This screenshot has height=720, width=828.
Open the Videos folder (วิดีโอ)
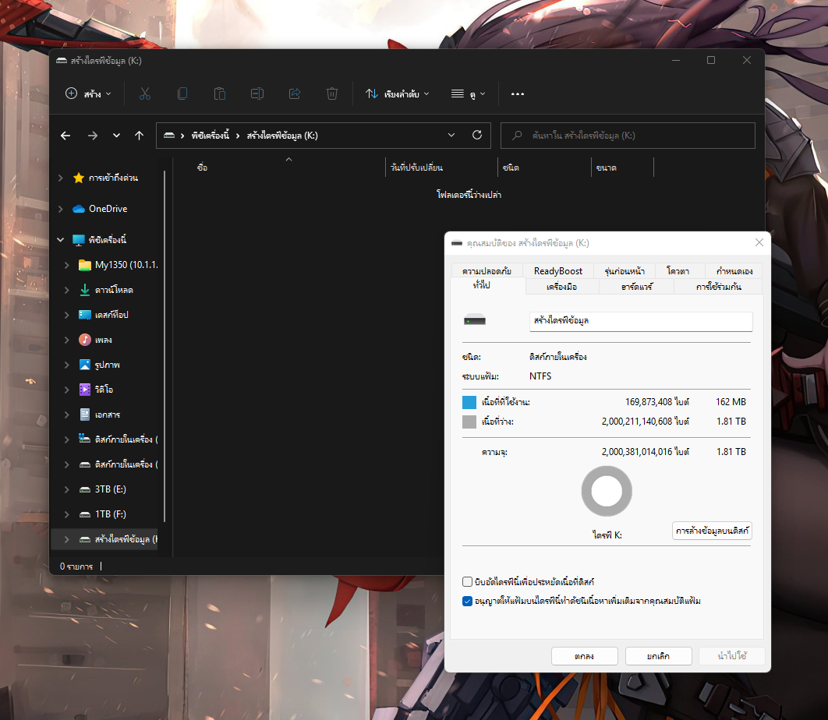point(96,390)
